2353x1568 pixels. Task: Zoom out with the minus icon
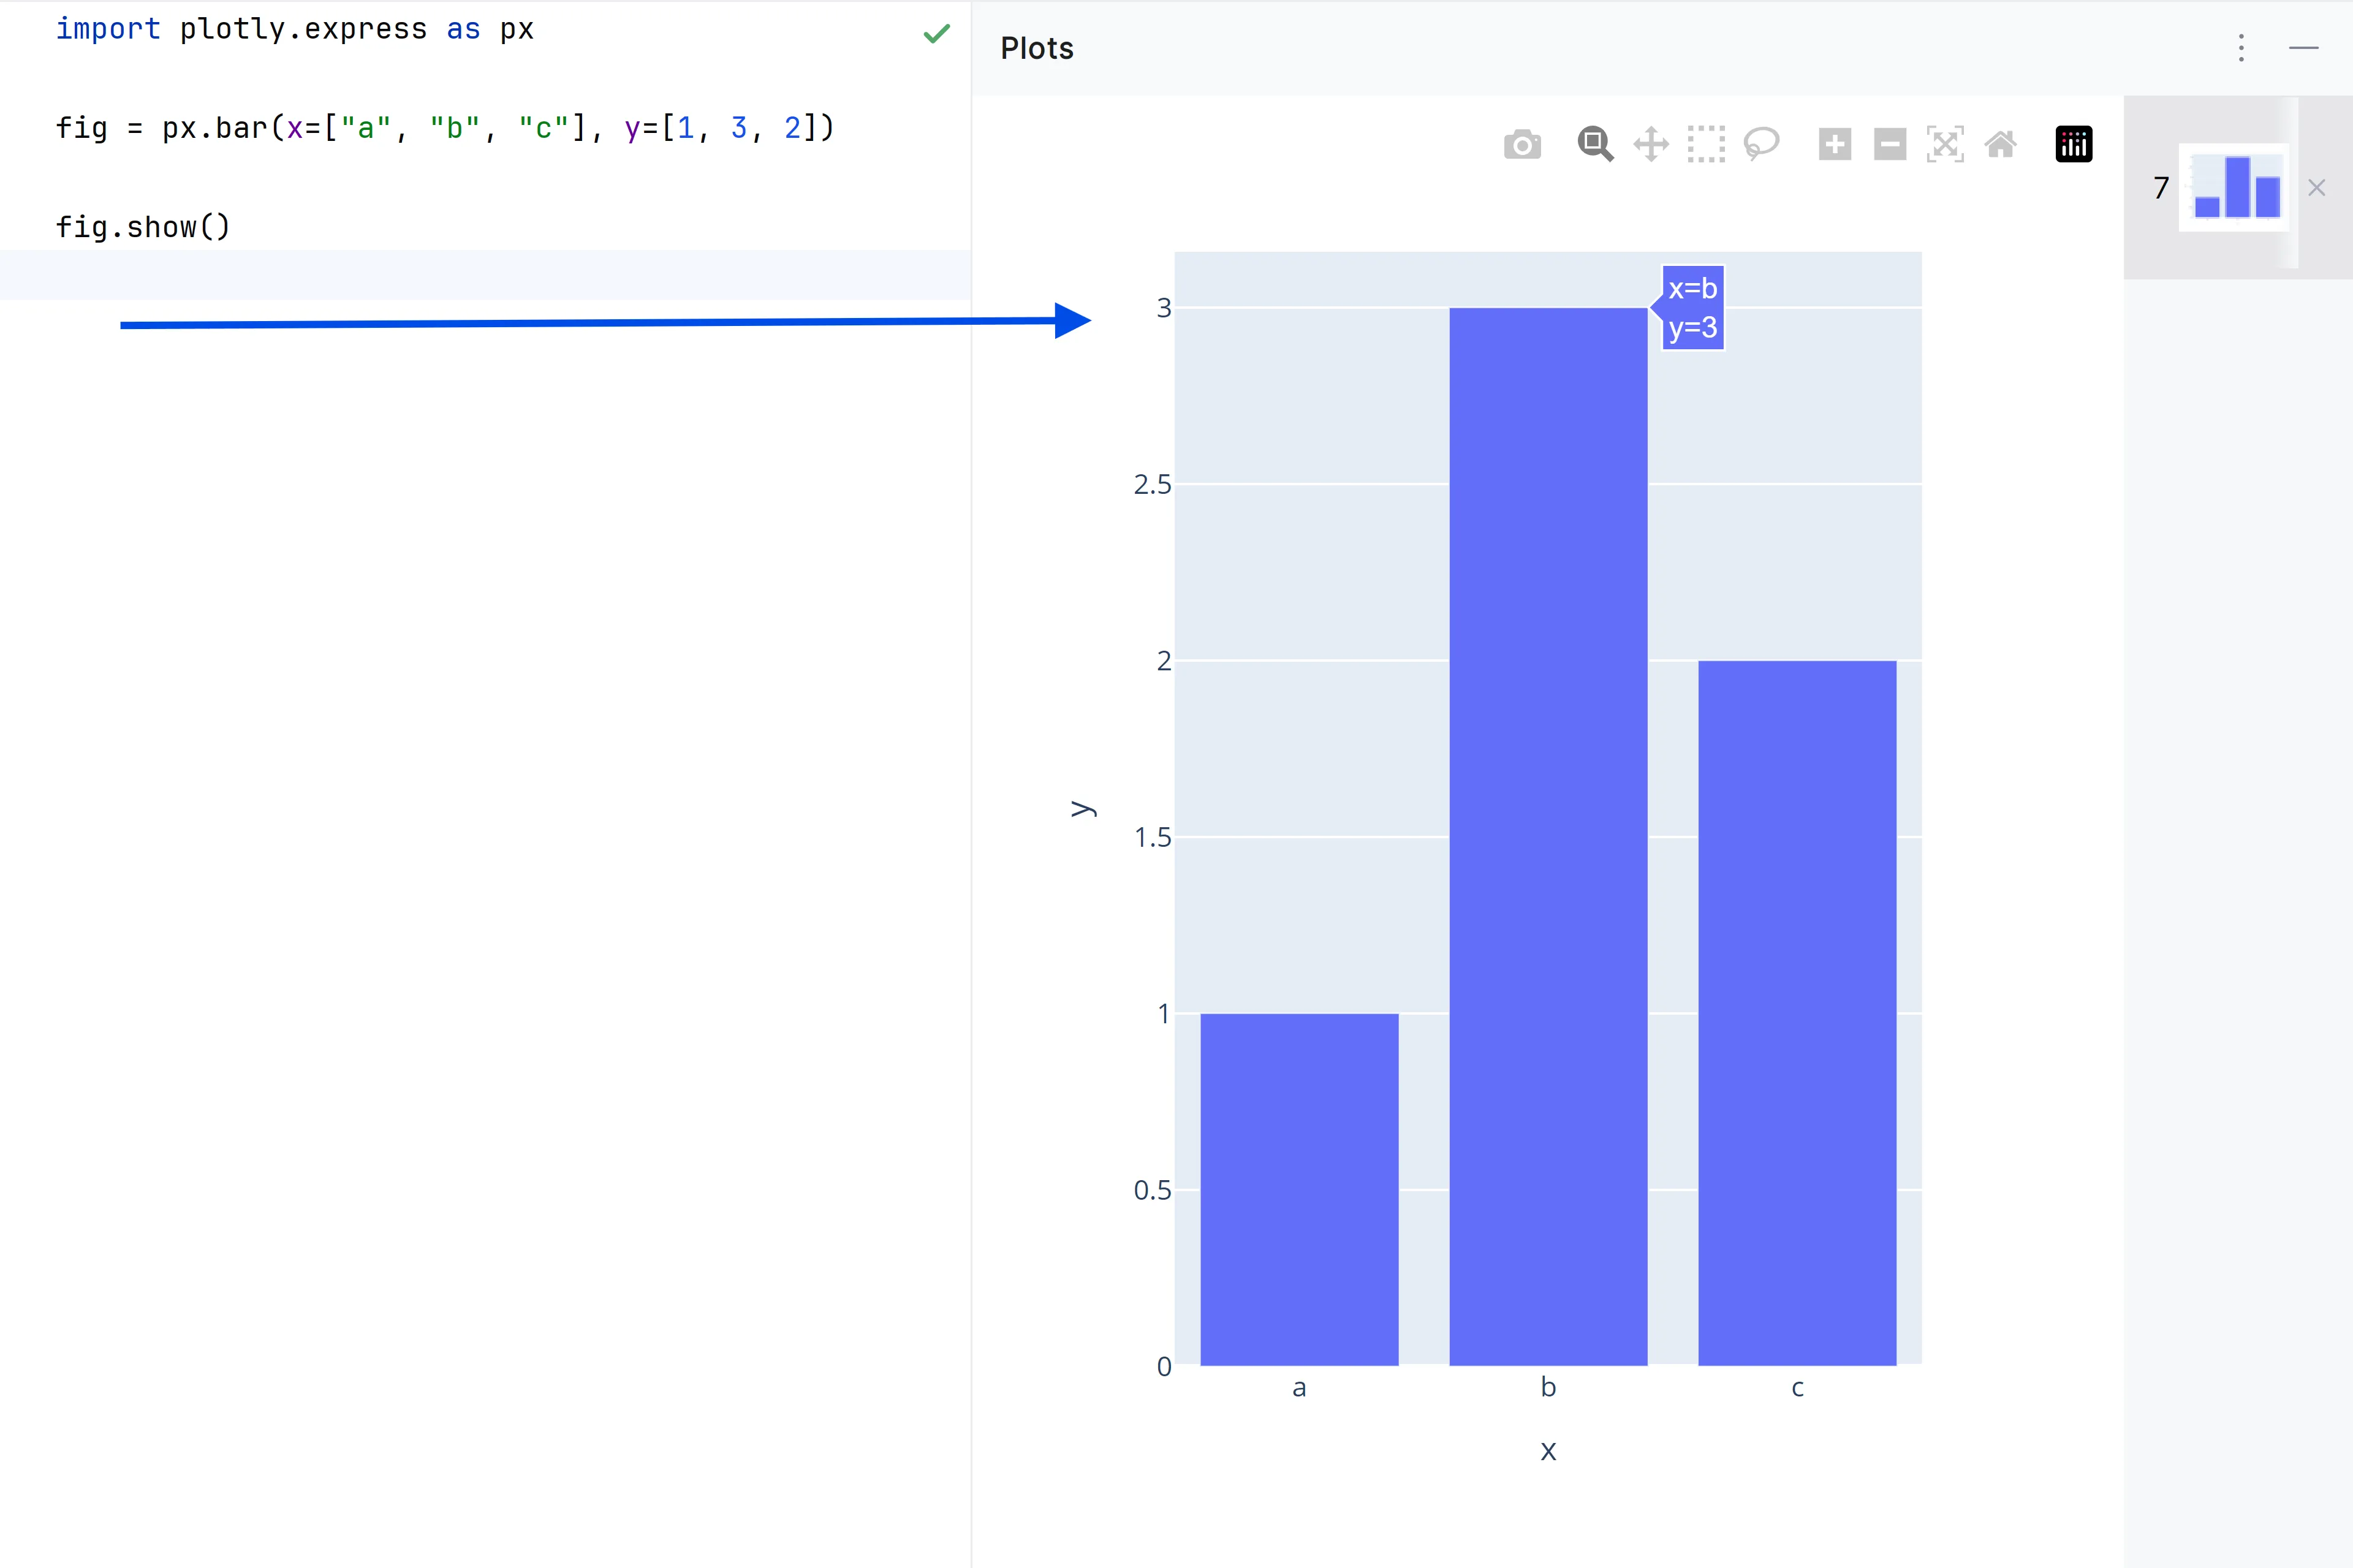coord(1889,145)
